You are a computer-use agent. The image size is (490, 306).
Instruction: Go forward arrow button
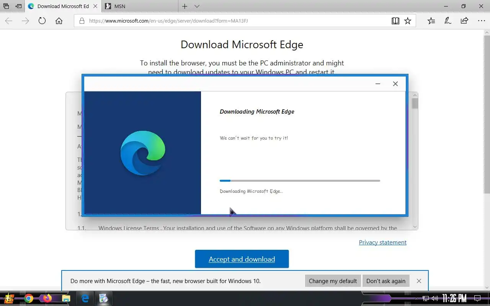click(x=25, y=21)
